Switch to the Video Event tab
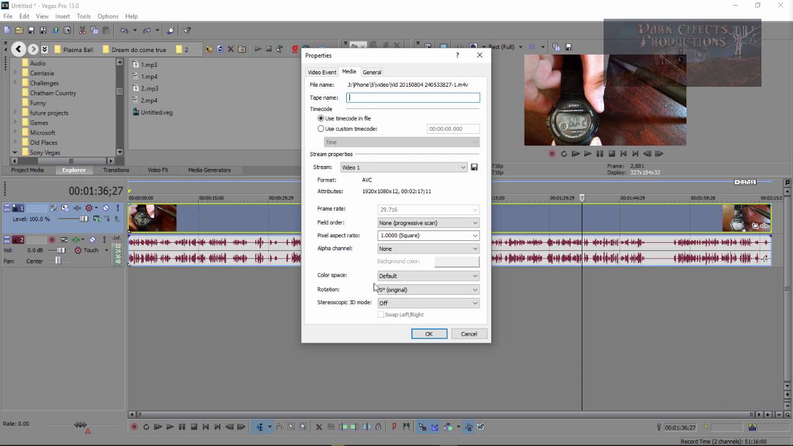The width and height of the screenshot is (793, 446). (322, 72)
